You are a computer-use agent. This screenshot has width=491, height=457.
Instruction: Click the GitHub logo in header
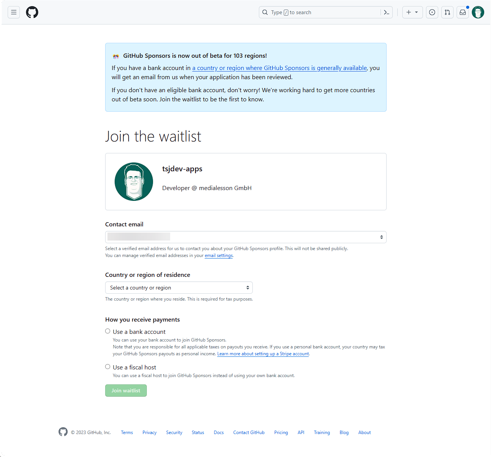click(x=32, y=12)
